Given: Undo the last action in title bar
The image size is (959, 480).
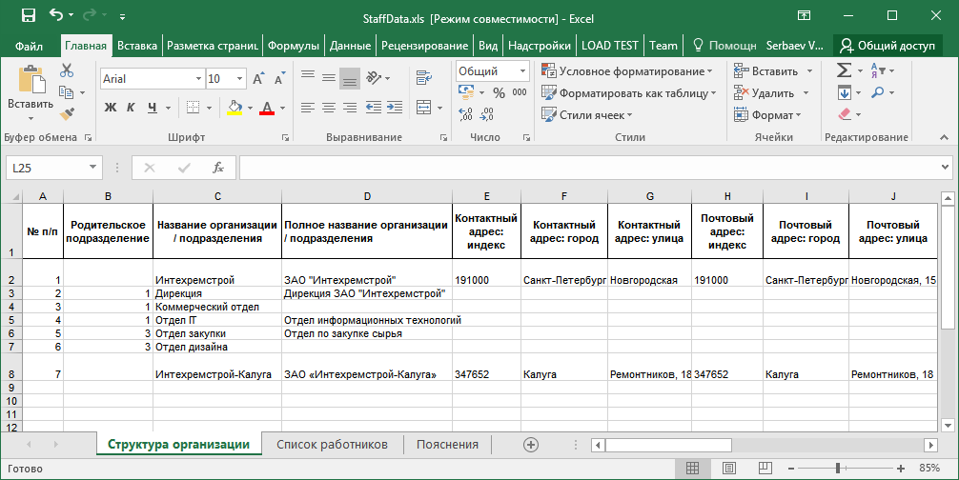Looking at the screenshot, I should click(56, 15).
